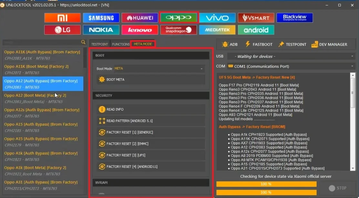Switch to the TESTPOINT tab
Screen dimensions: 359x198
click(99, 44)
